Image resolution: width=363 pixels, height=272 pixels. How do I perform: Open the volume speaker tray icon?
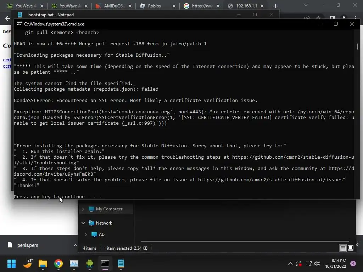(317, 263)
